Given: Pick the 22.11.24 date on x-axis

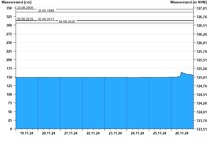Looking at the screenshot, I should [x=93, y=133].
